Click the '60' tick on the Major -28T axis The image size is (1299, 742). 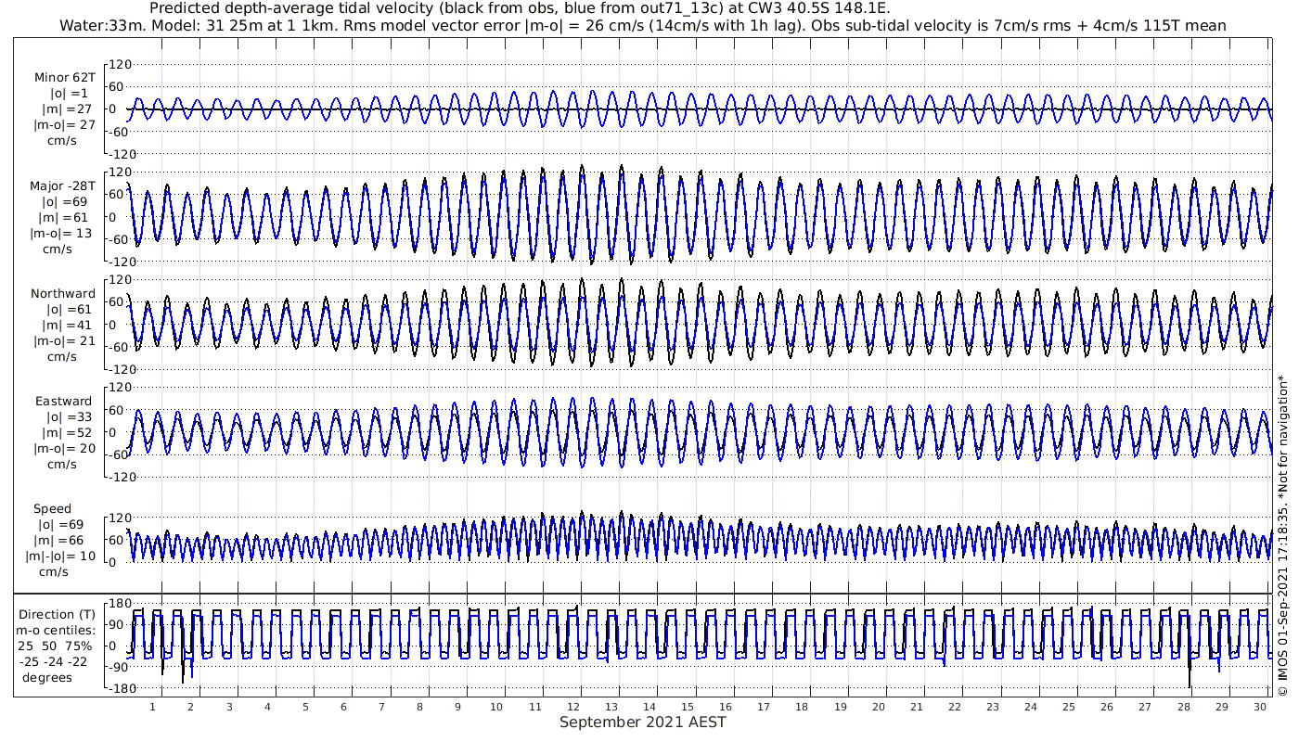coord(119,195)
